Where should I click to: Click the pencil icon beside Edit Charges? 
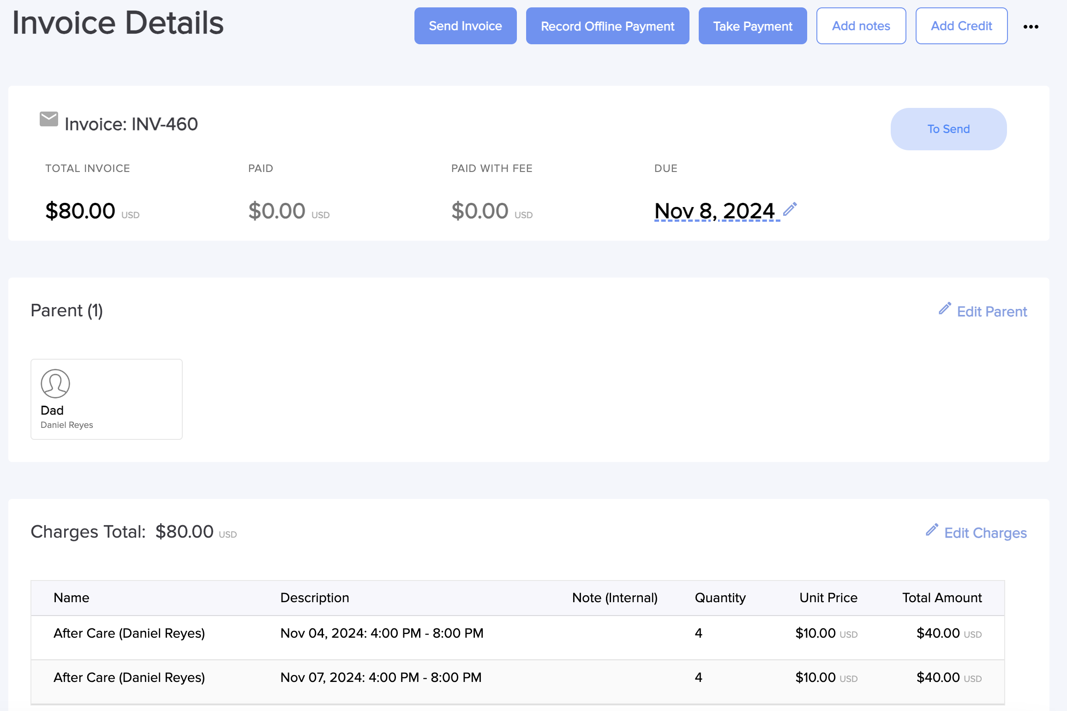point(932,530)
